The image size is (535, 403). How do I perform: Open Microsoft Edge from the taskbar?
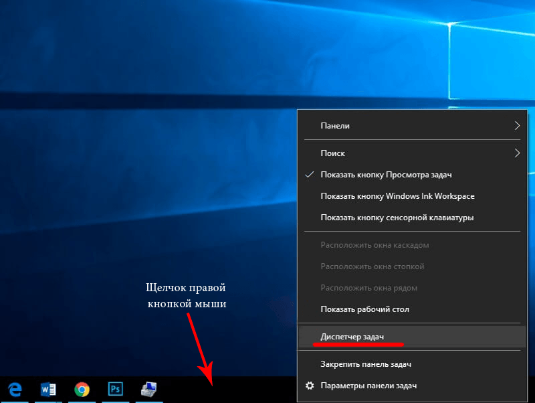point(15,390)
